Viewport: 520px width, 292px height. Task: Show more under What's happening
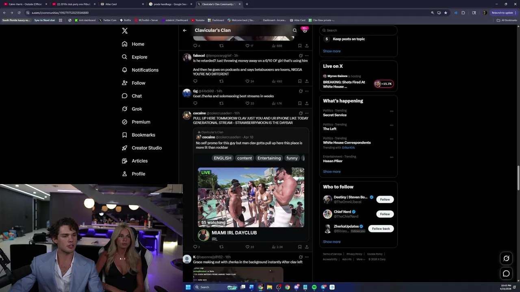point(331,172)
